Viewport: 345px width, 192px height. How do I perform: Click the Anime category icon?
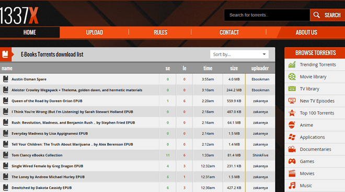[292, 125]
